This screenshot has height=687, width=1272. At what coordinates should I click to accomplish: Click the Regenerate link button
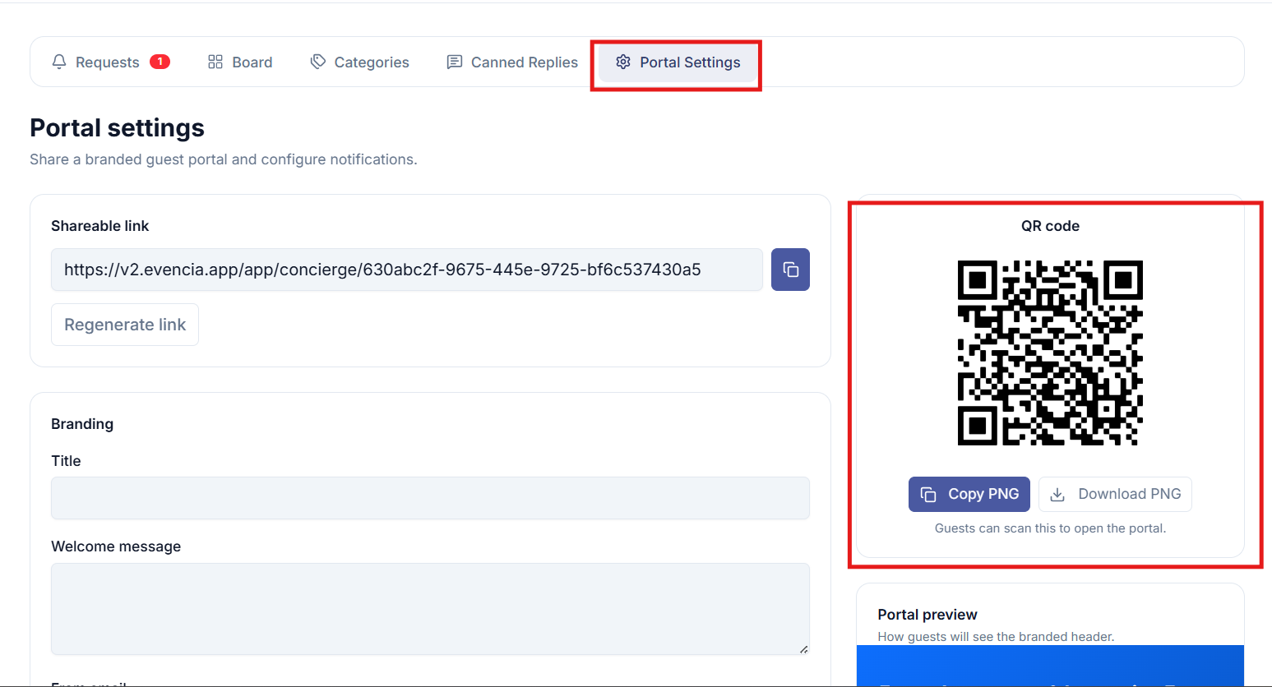[x=125, y=325]
